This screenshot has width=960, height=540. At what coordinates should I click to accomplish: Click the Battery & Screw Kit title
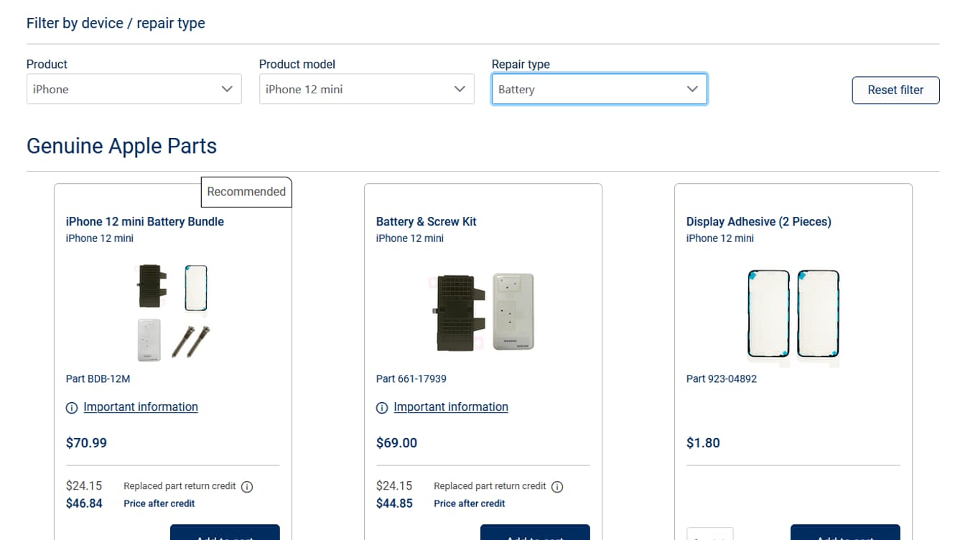click(427, 221)
